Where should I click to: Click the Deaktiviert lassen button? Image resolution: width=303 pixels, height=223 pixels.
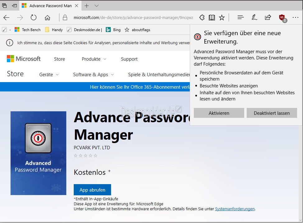click(x=272, y=113)
